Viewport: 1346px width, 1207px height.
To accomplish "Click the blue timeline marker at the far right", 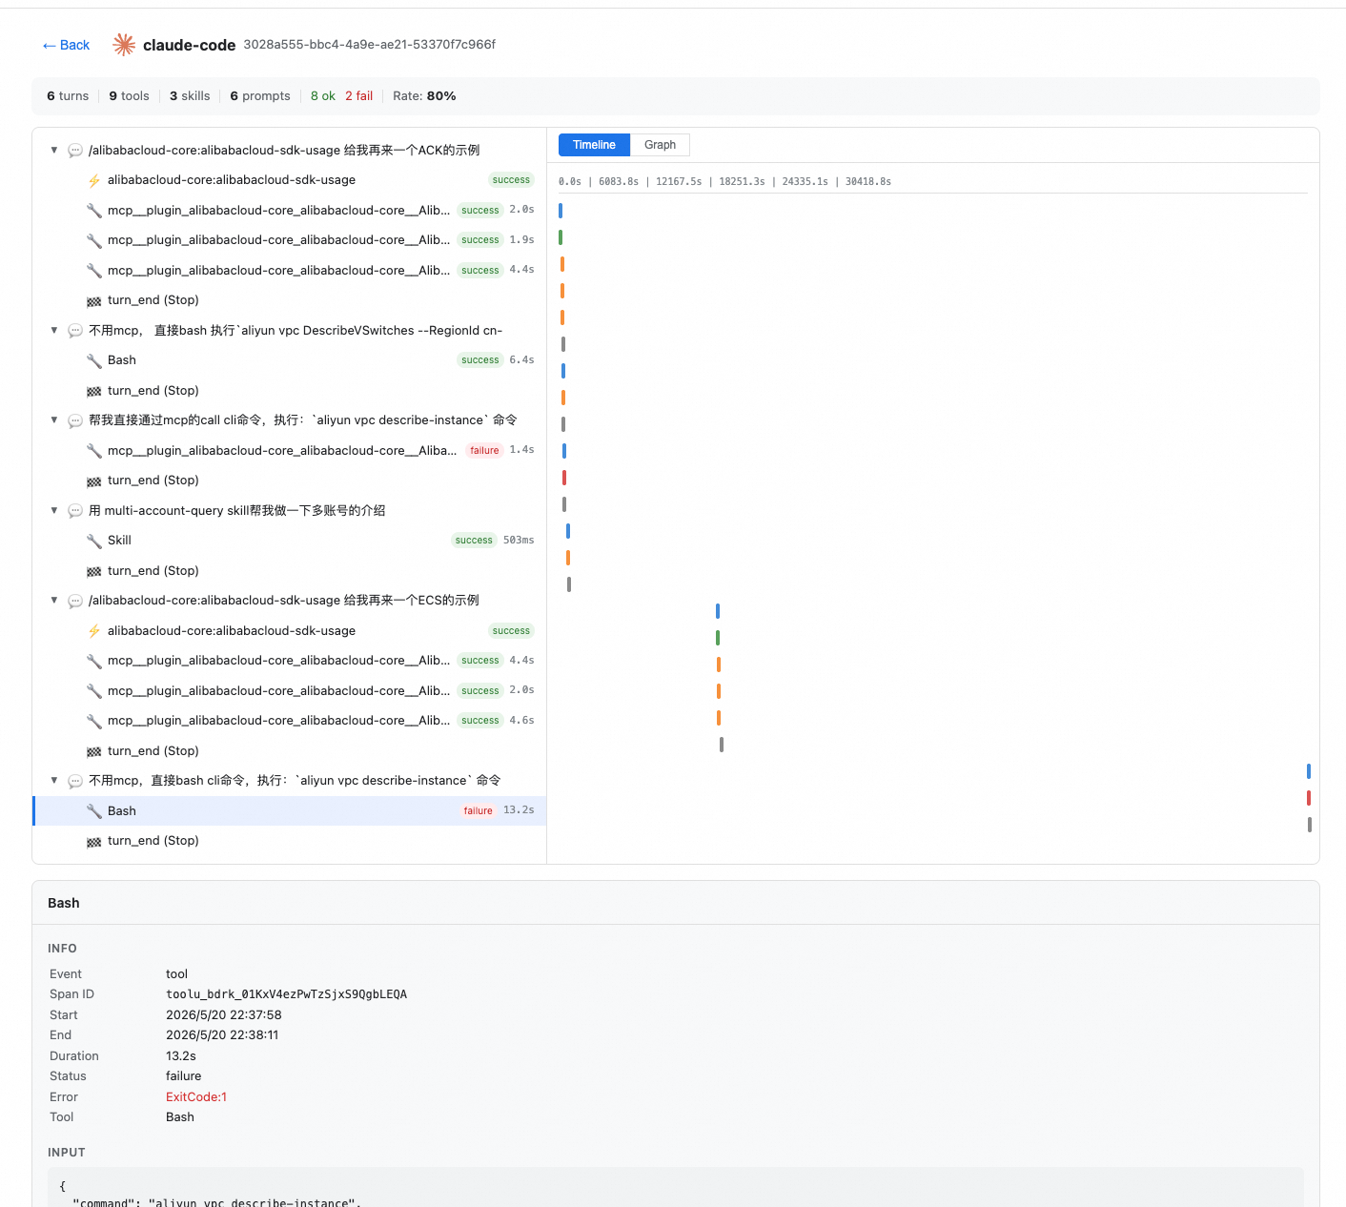I will click(1309, 771).
